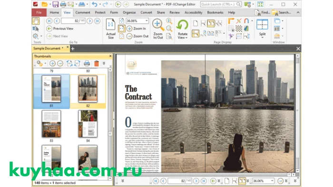Toggle Show Gaps Between Pages in ribbon
This screenshot has width=333, height=187.
click(x=196, y=34)
